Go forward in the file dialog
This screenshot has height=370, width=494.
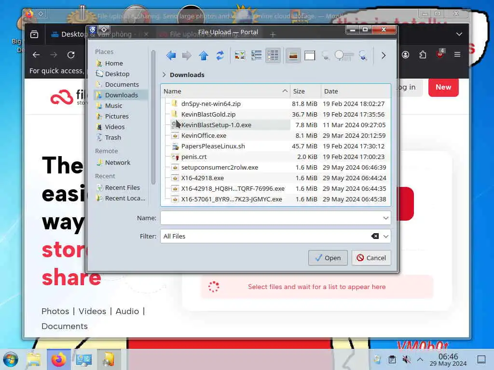pos(187,56)
